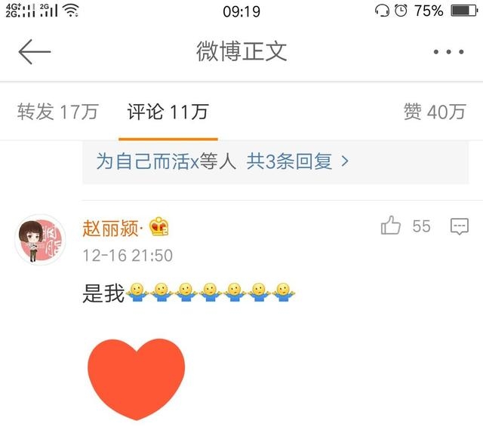This screenshot has height=439, width=483.
Task: Select the 评论 11万 tab
Action: (168, 112)
